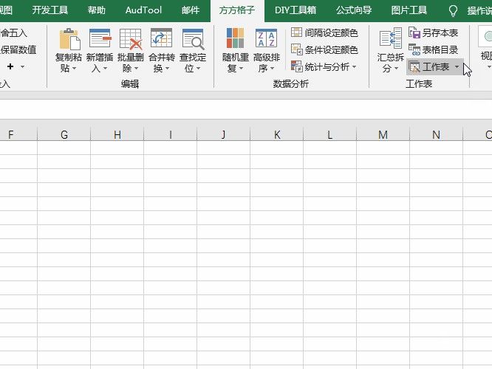Select the 方方格子 tab

pos(237,10)
